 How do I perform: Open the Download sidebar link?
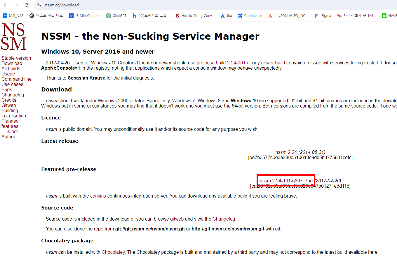click(12, 64)
